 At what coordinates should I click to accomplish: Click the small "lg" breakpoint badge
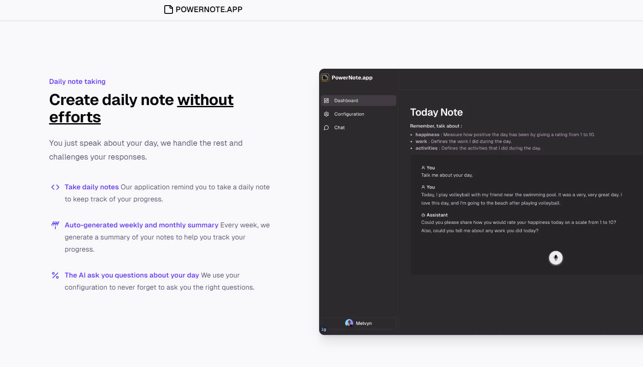(323, 329)
